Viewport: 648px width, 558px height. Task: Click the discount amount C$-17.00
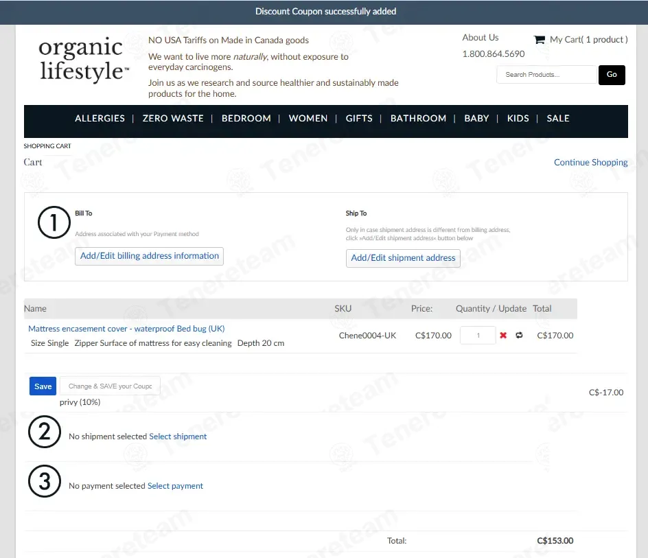[606, 393]
